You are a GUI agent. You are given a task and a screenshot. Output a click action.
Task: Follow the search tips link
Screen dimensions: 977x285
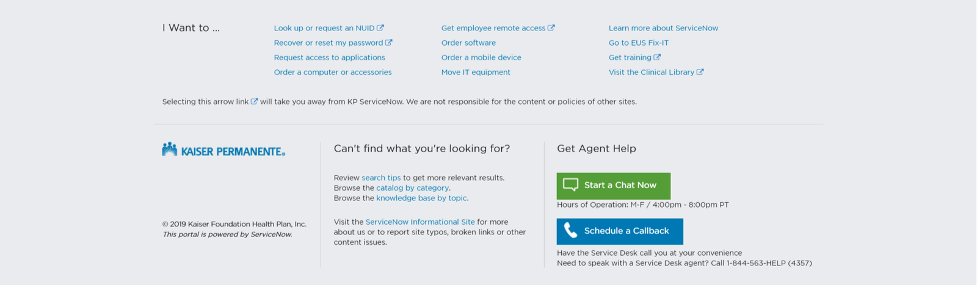[x=381, y=178]
